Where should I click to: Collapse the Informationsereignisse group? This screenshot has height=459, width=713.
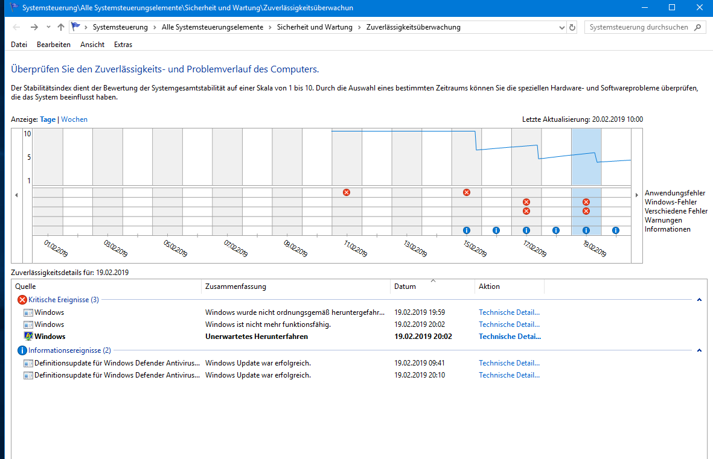coord(699,350)
